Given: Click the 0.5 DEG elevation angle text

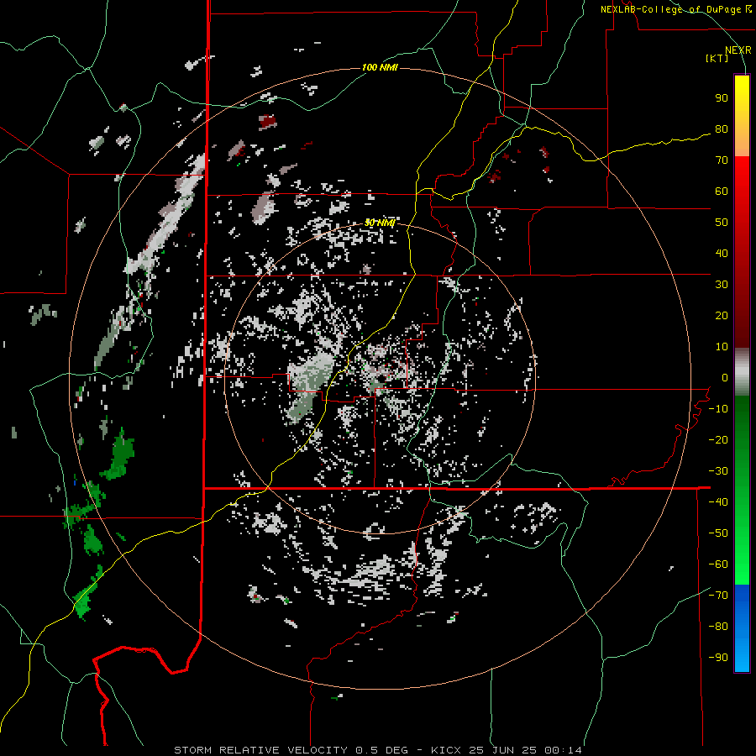Looking at the screenshot, I should click(381, 750).
